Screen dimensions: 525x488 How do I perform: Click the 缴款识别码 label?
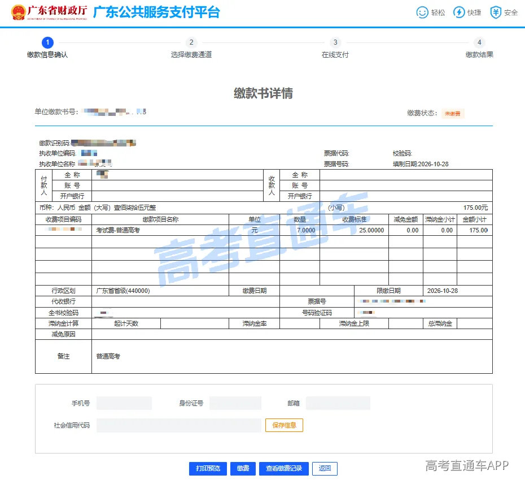point(55,143)
